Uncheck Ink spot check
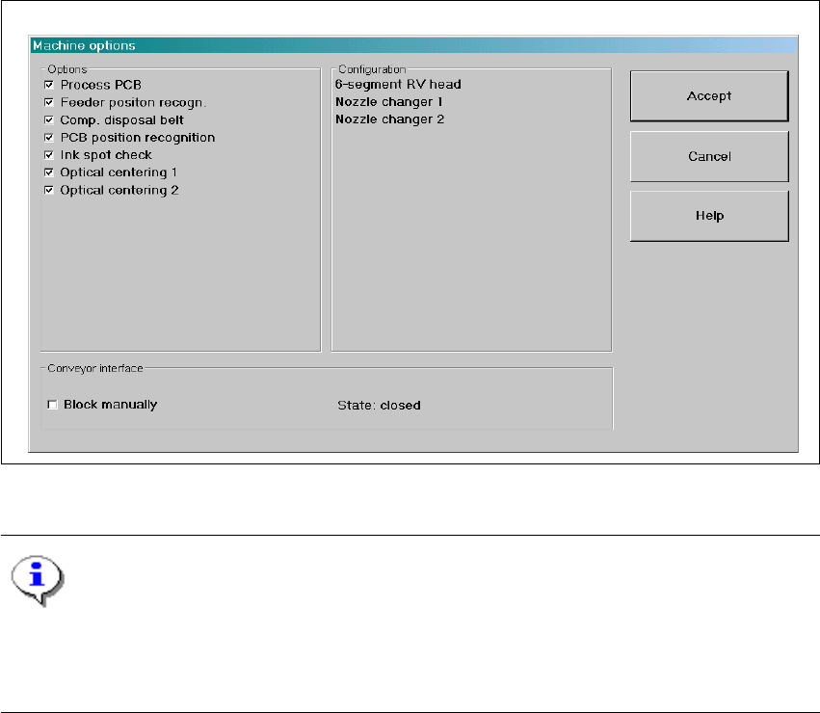 (49, 155)
